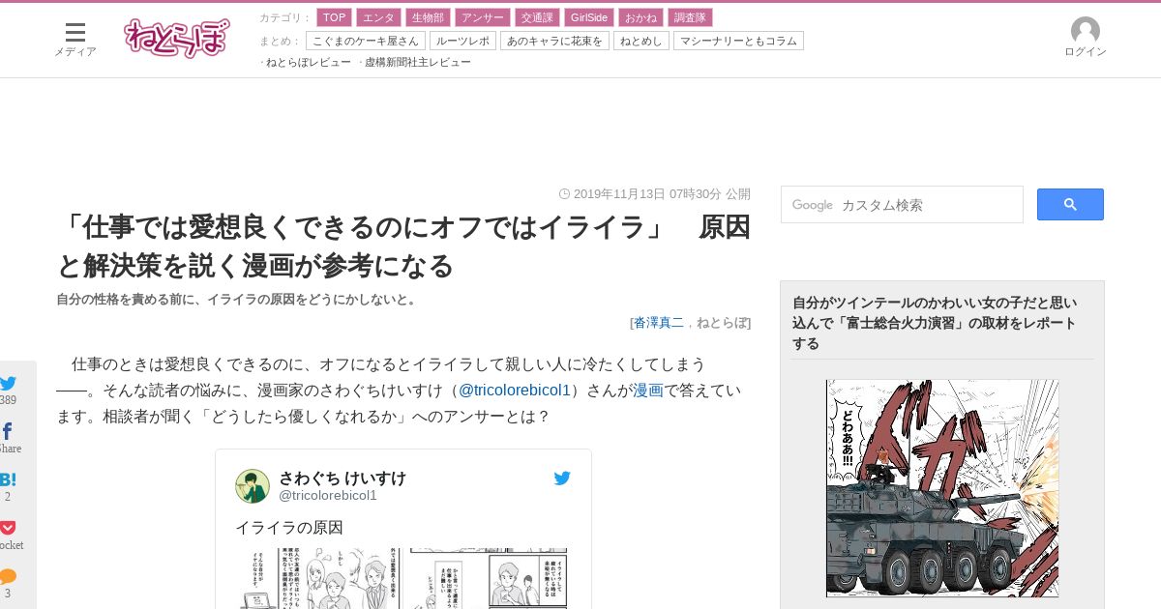Open comments via orange speech bubble icon
The height and width of the screenshot is (609, 1161).
(8, 576)
